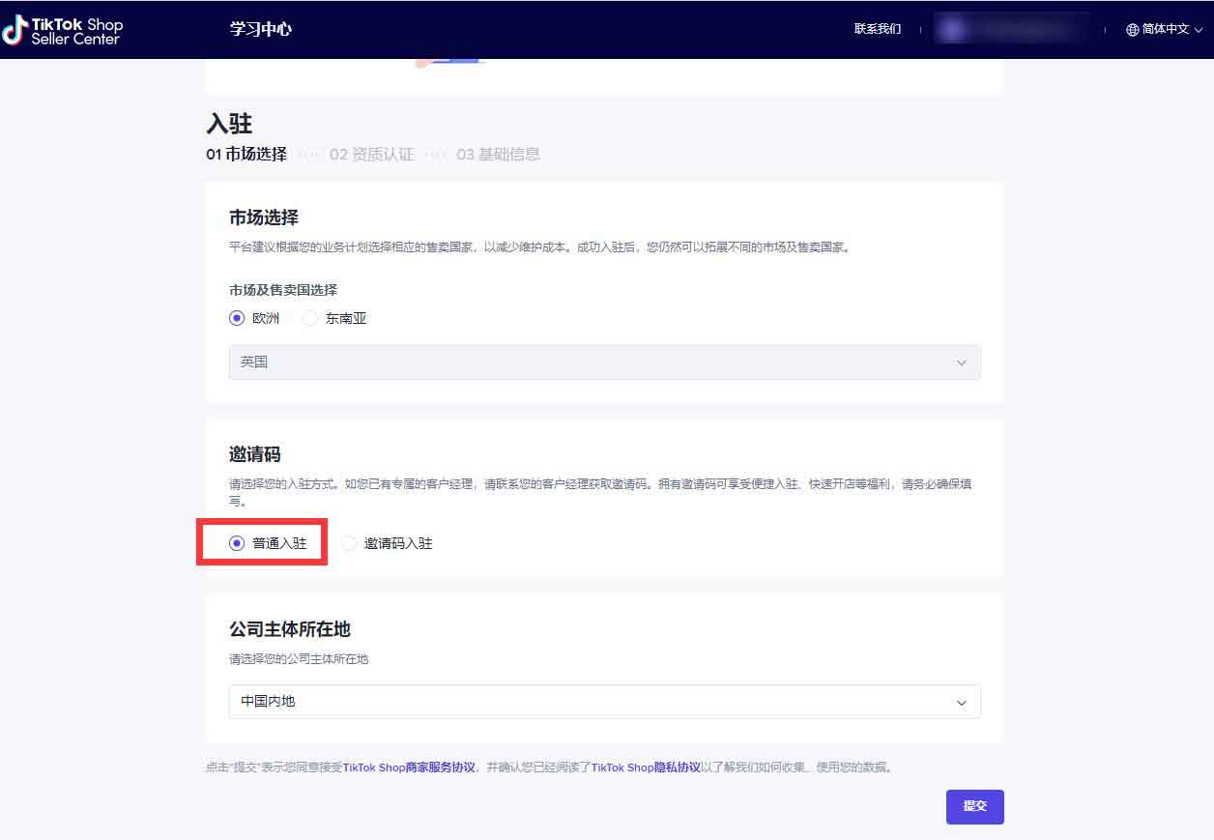Click the 提交 submit button
This screenshot has width=1214, height=840.
(x=974, y=807)
